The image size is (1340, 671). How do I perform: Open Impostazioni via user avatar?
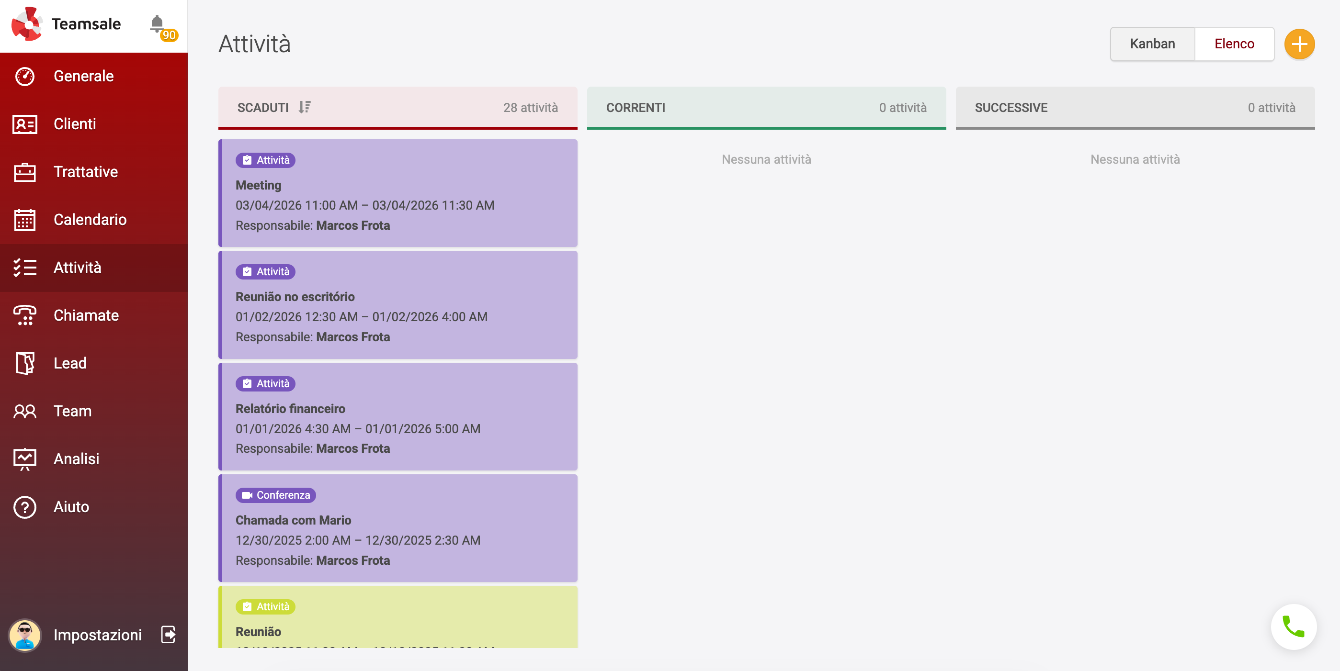[25, 635]
